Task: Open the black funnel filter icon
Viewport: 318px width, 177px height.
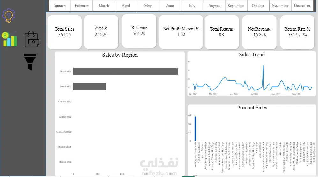Action: point(30,62)
